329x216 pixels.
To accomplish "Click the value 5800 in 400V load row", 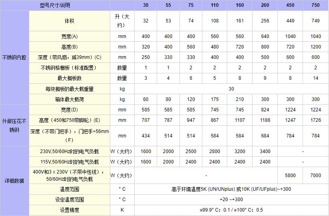I will pos(290,176).
